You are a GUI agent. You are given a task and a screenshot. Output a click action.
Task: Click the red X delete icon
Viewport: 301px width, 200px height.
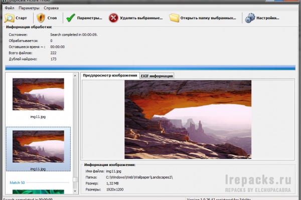click(113, 18)
